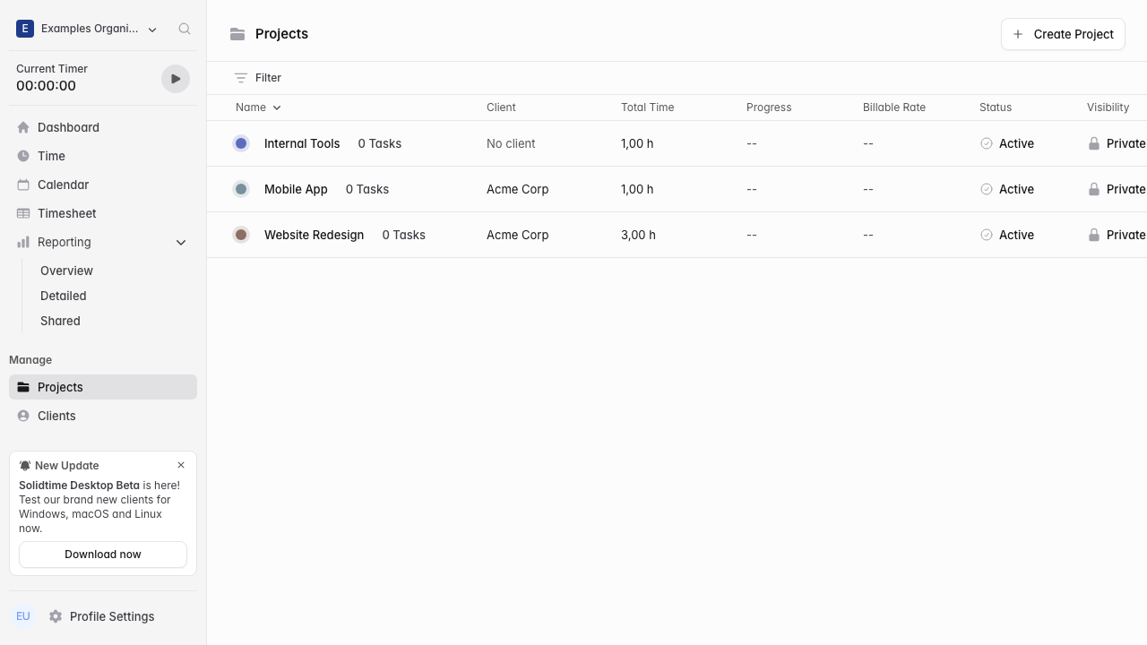Open the Calendar view

click(x=103, y=185)
